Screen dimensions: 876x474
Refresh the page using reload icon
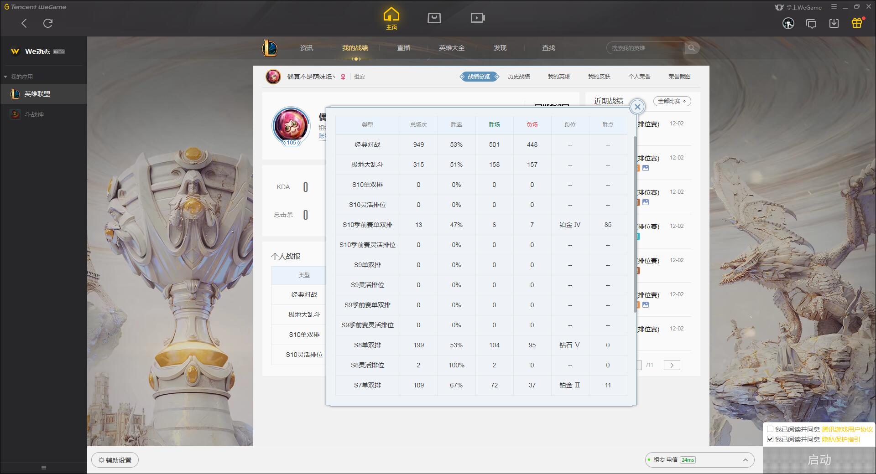(x=48, y=23)
